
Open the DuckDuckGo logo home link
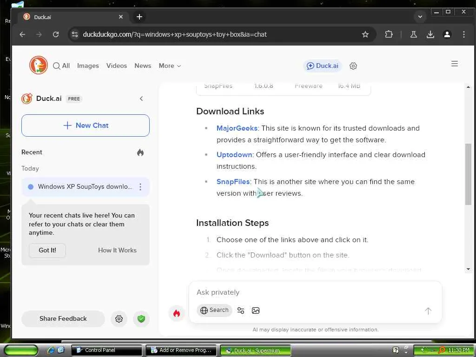click(39, 65)
